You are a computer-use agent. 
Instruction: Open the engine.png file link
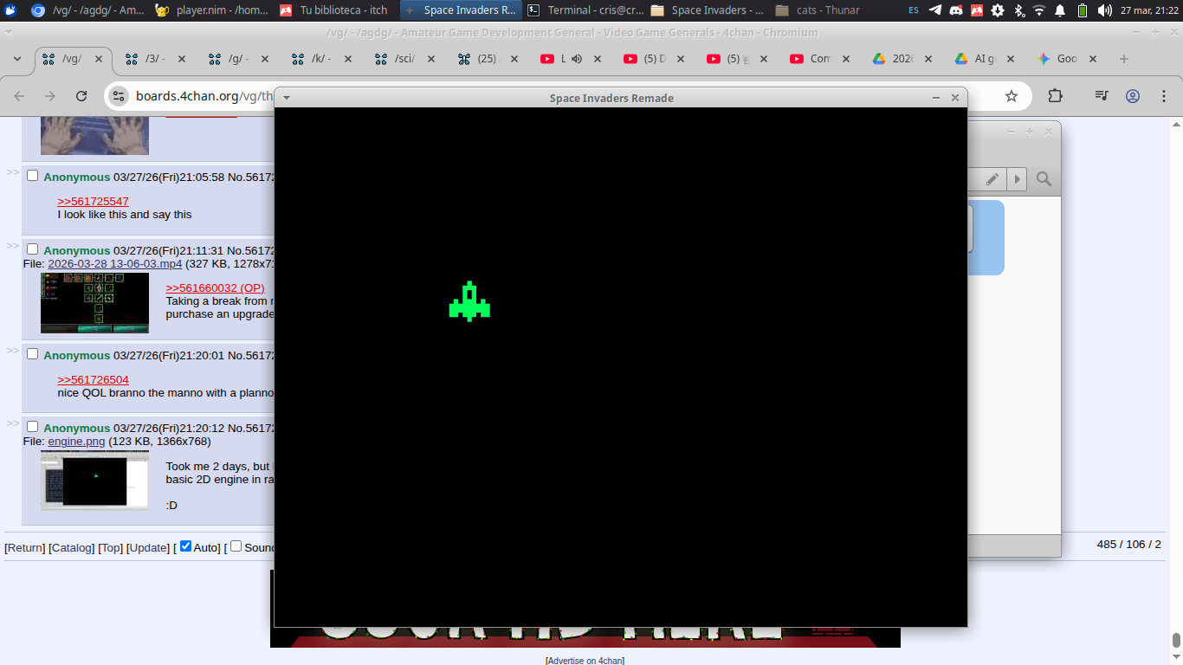[x=76, y=441]
